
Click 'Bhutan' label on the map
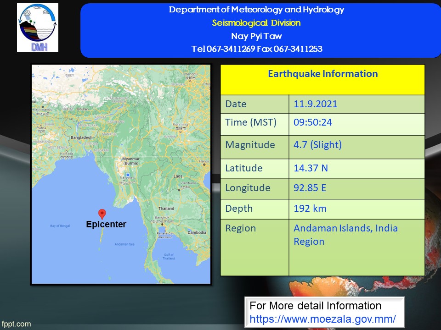(x=83, y=109)
